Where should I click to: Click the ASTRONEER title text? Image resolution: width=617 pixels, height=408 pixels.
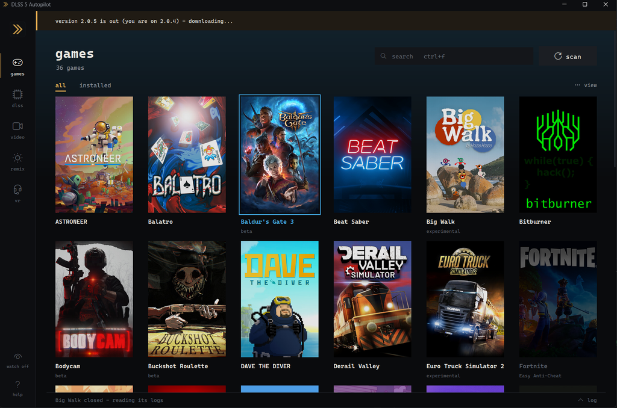tap(71, 221)
